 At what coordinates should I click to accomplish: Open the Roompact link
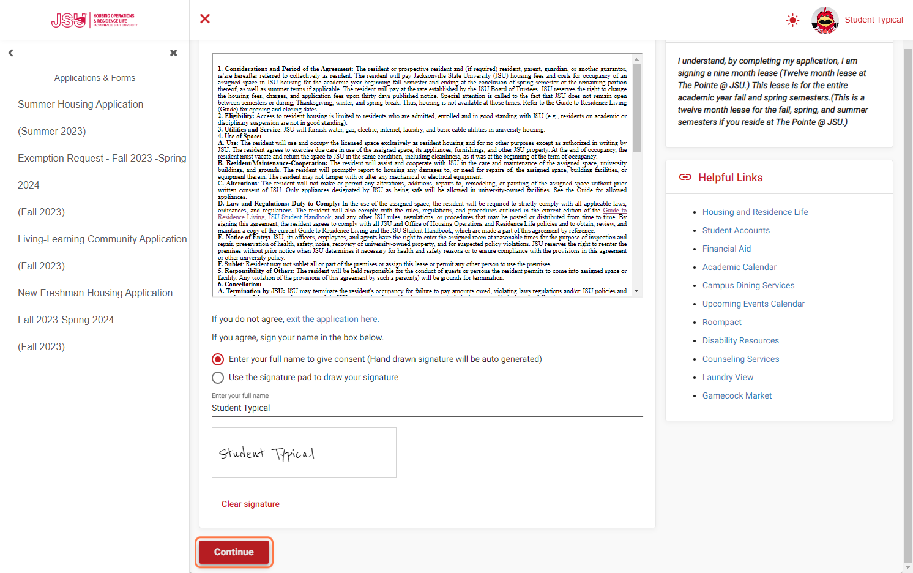tap(722, 322)
